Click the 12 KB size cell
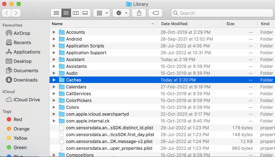275x157 pixels. pyautogui.click(x=246, y=142)
